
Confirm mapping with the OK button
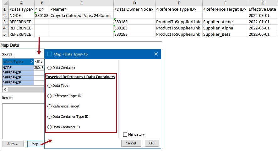[x=152, y=143]
